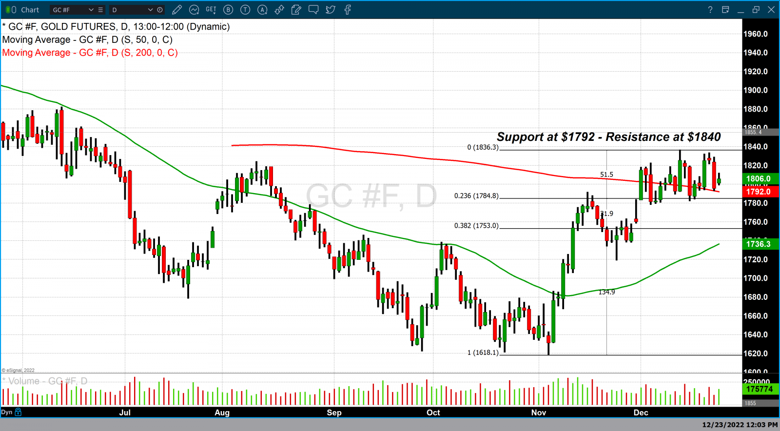Click the Jul label on time axis

(x=125, y=412)
